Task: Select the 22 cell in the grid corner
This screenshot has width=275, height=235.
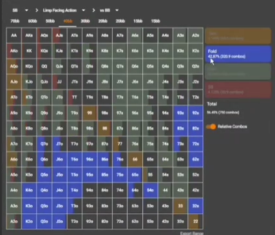Action: [195, 221]
